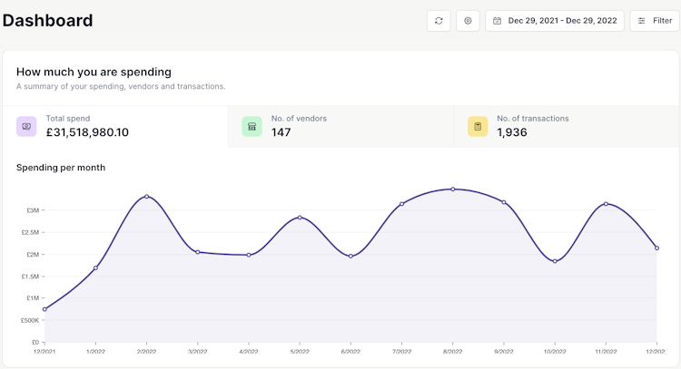Click the 'Spending per month' chart title

point(61,168)
